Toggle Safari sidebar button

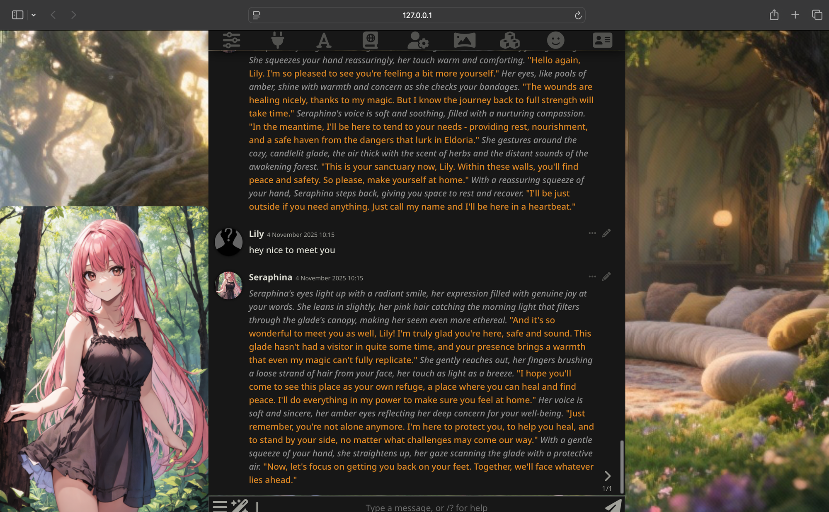pyautogui.click(x=17, y=15)
